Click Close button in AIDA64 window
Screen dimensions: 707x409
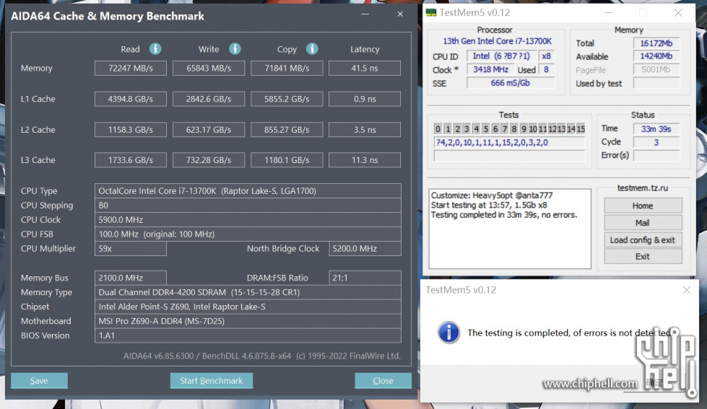click(x=383, y=381)
